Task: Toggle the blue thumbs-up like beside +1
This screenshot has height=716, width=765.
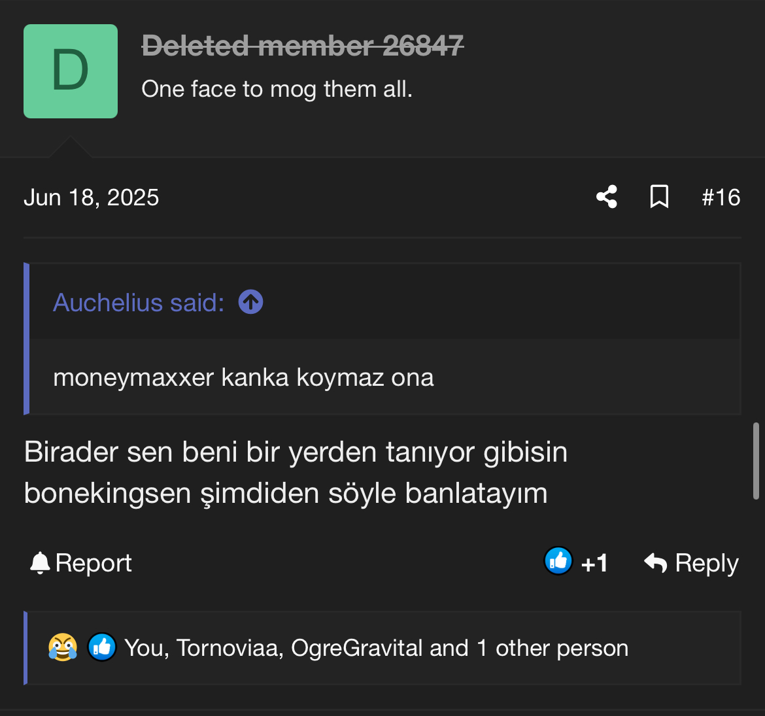Action: pos(558,561)
